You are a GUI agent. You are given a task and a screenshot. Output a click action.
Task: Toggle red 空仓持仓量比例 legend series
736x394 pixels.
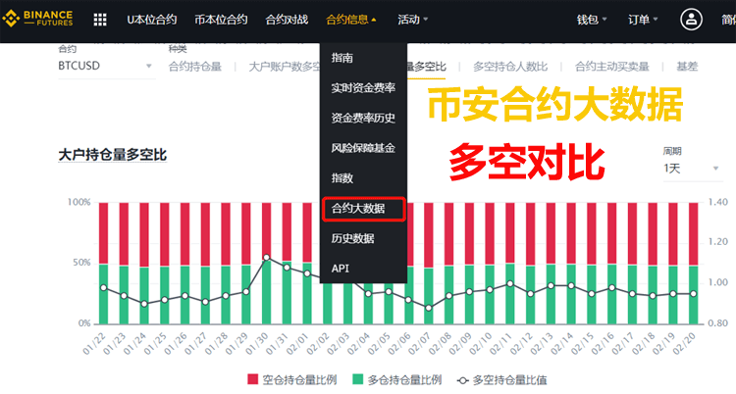(x=292, y=379)
